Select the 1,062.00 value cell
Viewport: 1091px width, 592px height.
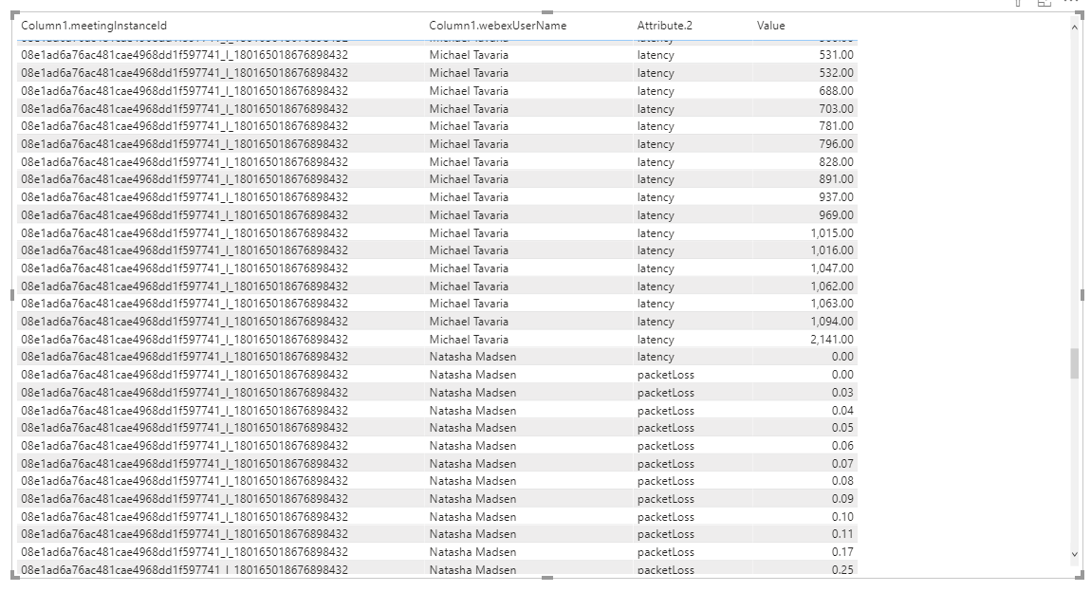click(x=831, y=287)
